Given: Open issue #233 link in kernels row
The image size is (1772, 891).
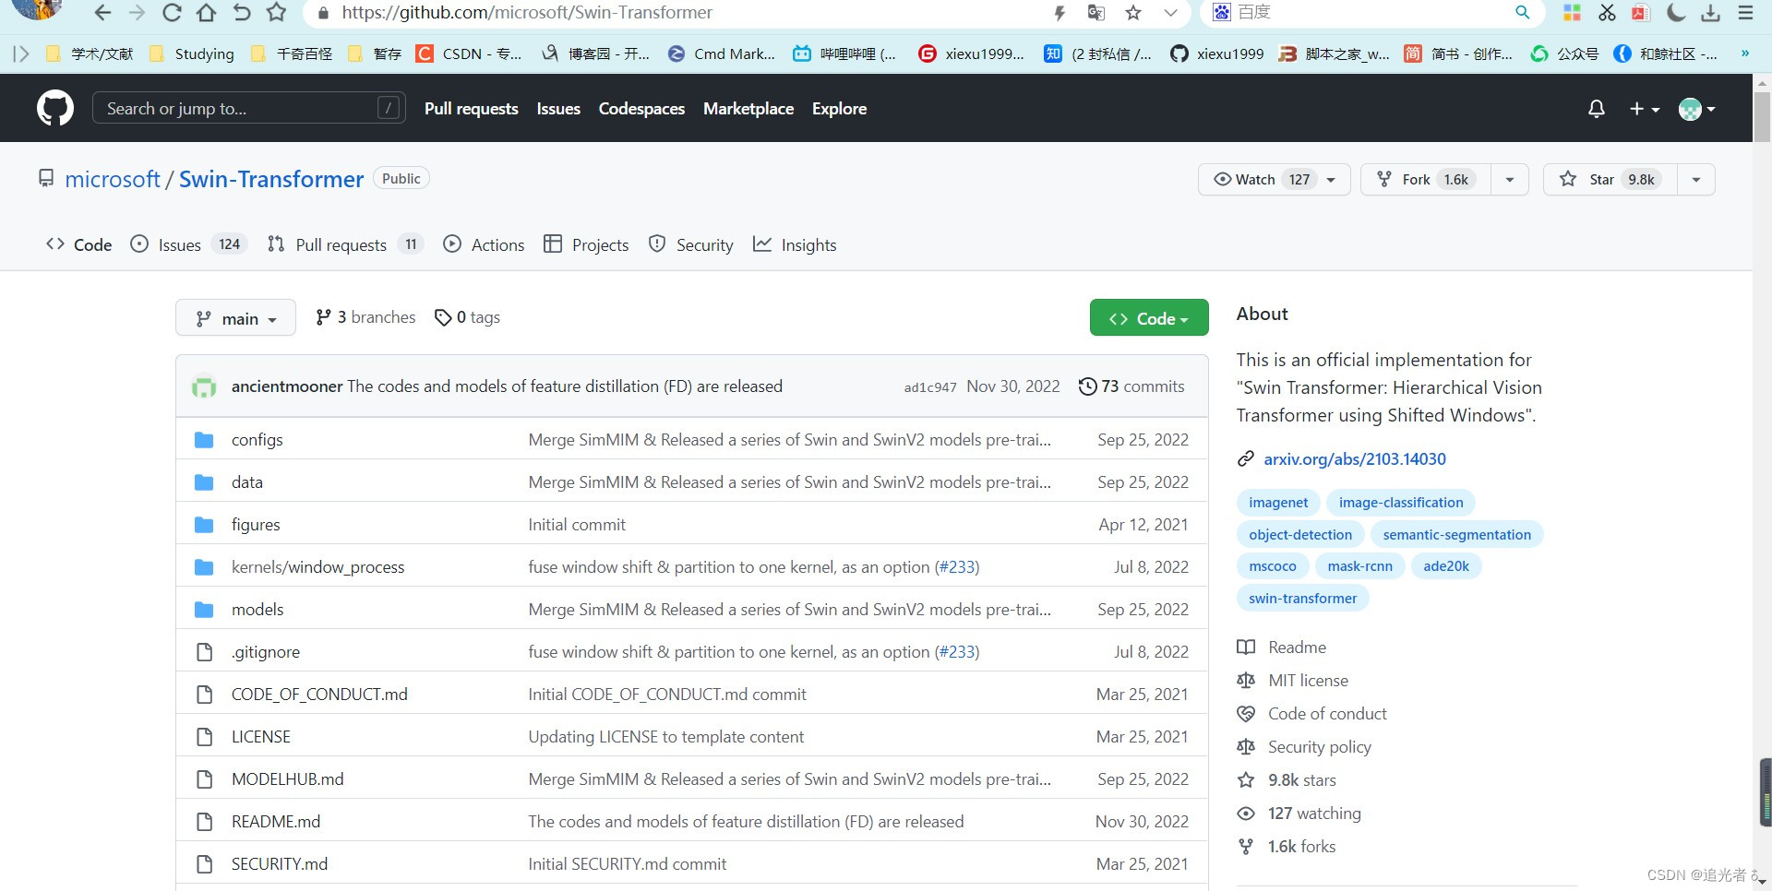Looking at the screenshot, I should pyautogui.click(x=957, y=567).
